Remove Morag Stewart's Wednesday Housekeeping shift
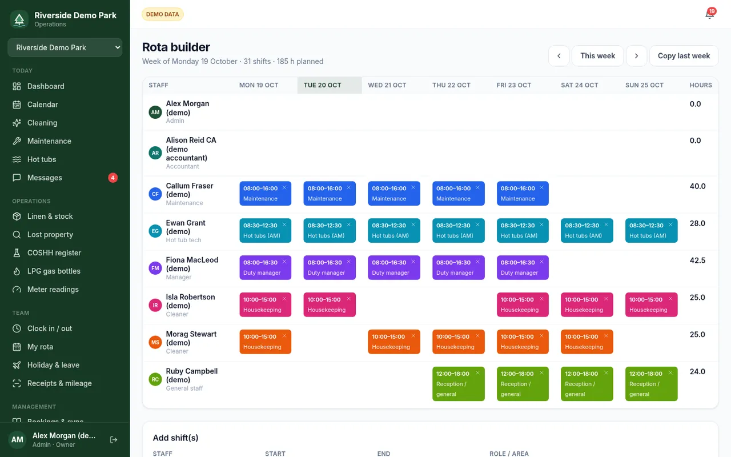The image size is (731, 457). [x=413, y=336]
